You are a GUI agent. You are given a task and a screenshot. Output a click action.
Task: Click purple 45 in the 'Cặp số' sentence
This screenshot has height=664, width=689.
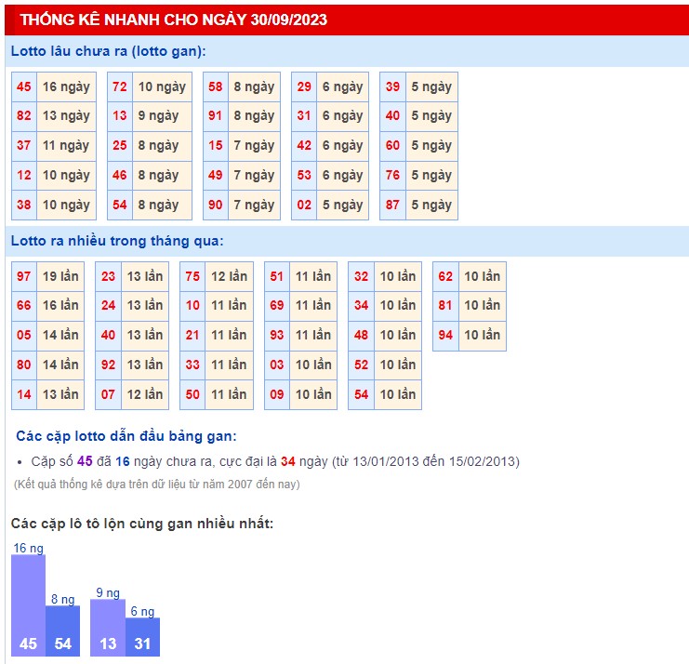tap(85, 461)
